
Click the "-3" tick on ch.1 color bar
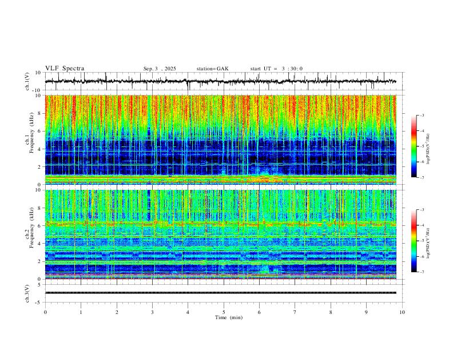(422, 115)
